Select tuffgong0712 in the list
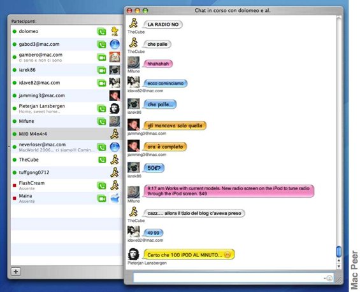360x292 pixels. coord(66,172)
